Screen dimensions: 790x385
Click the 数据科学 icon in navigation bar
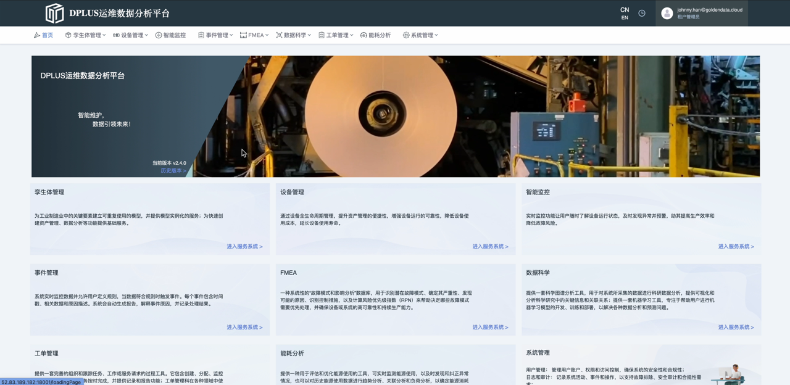coord(279,35)
